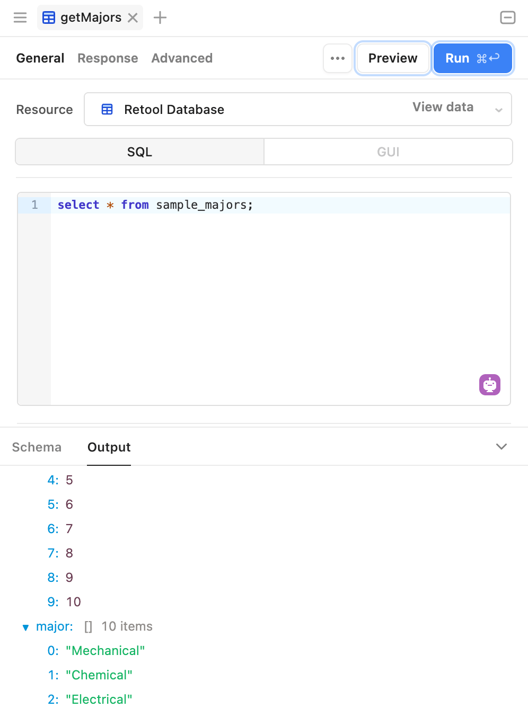Click the 10 items label
Image resolution: width=528 pixels, height=708 pixels.
[127, 626]
